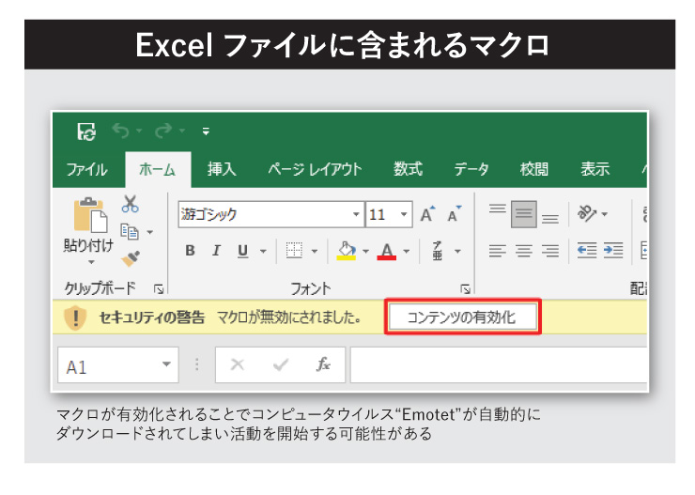Click the phonetic guide ア亜 icon
This screenshot has height=495, width=695.
point(438,251)
